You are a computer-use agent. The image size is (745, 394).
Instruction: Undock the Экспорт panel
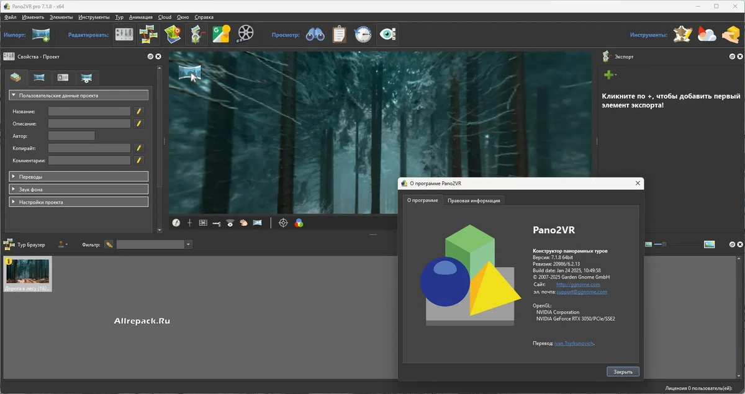point(733,56)
